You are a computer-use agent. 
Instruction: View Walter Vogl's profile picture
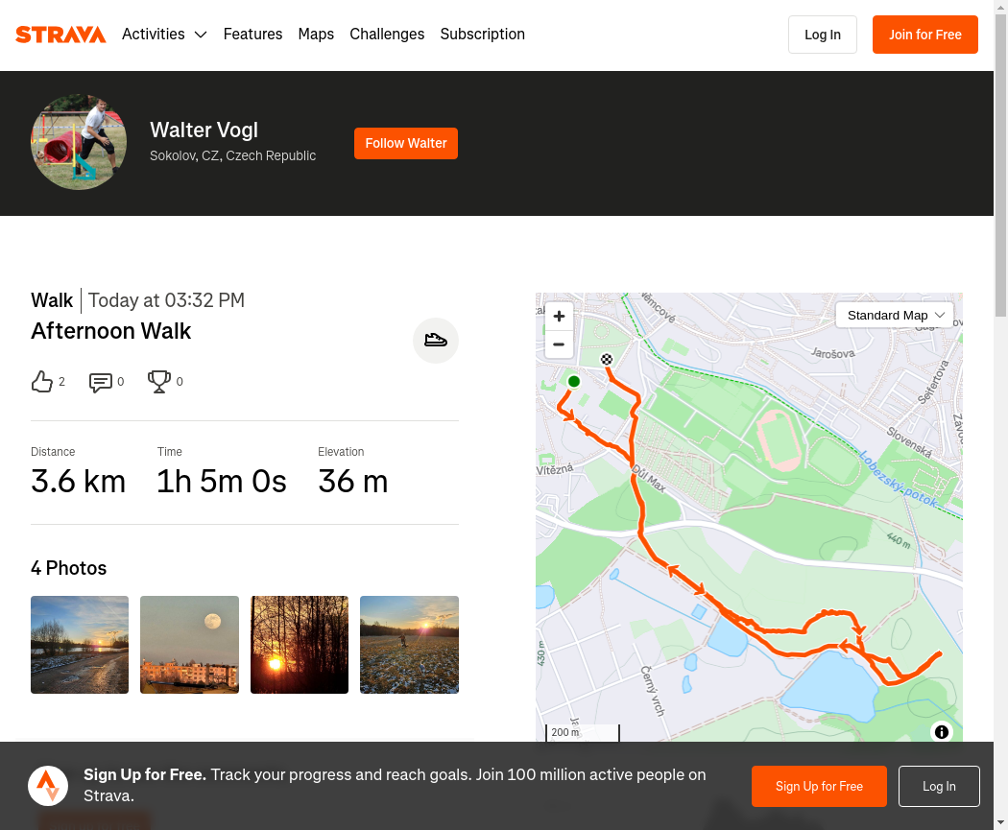pyautogui.click(x=79, y=142)
